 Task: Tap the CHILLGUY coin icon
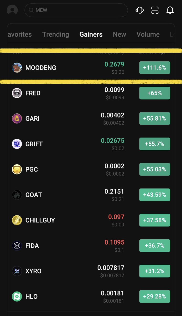pos(17,220)
